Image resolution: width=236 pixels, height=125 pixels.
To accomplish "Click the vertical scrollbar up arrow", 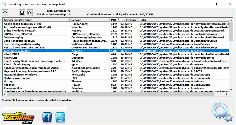I will 231,20.
